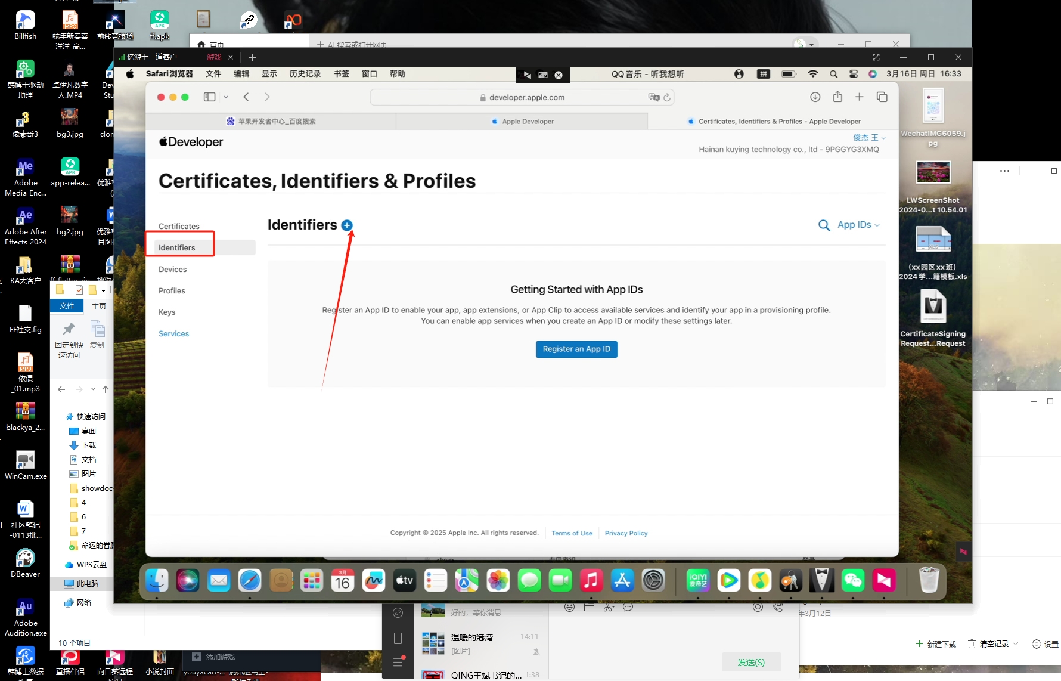Open the 书签 menu
The image size is (1061, 681).
342,74
